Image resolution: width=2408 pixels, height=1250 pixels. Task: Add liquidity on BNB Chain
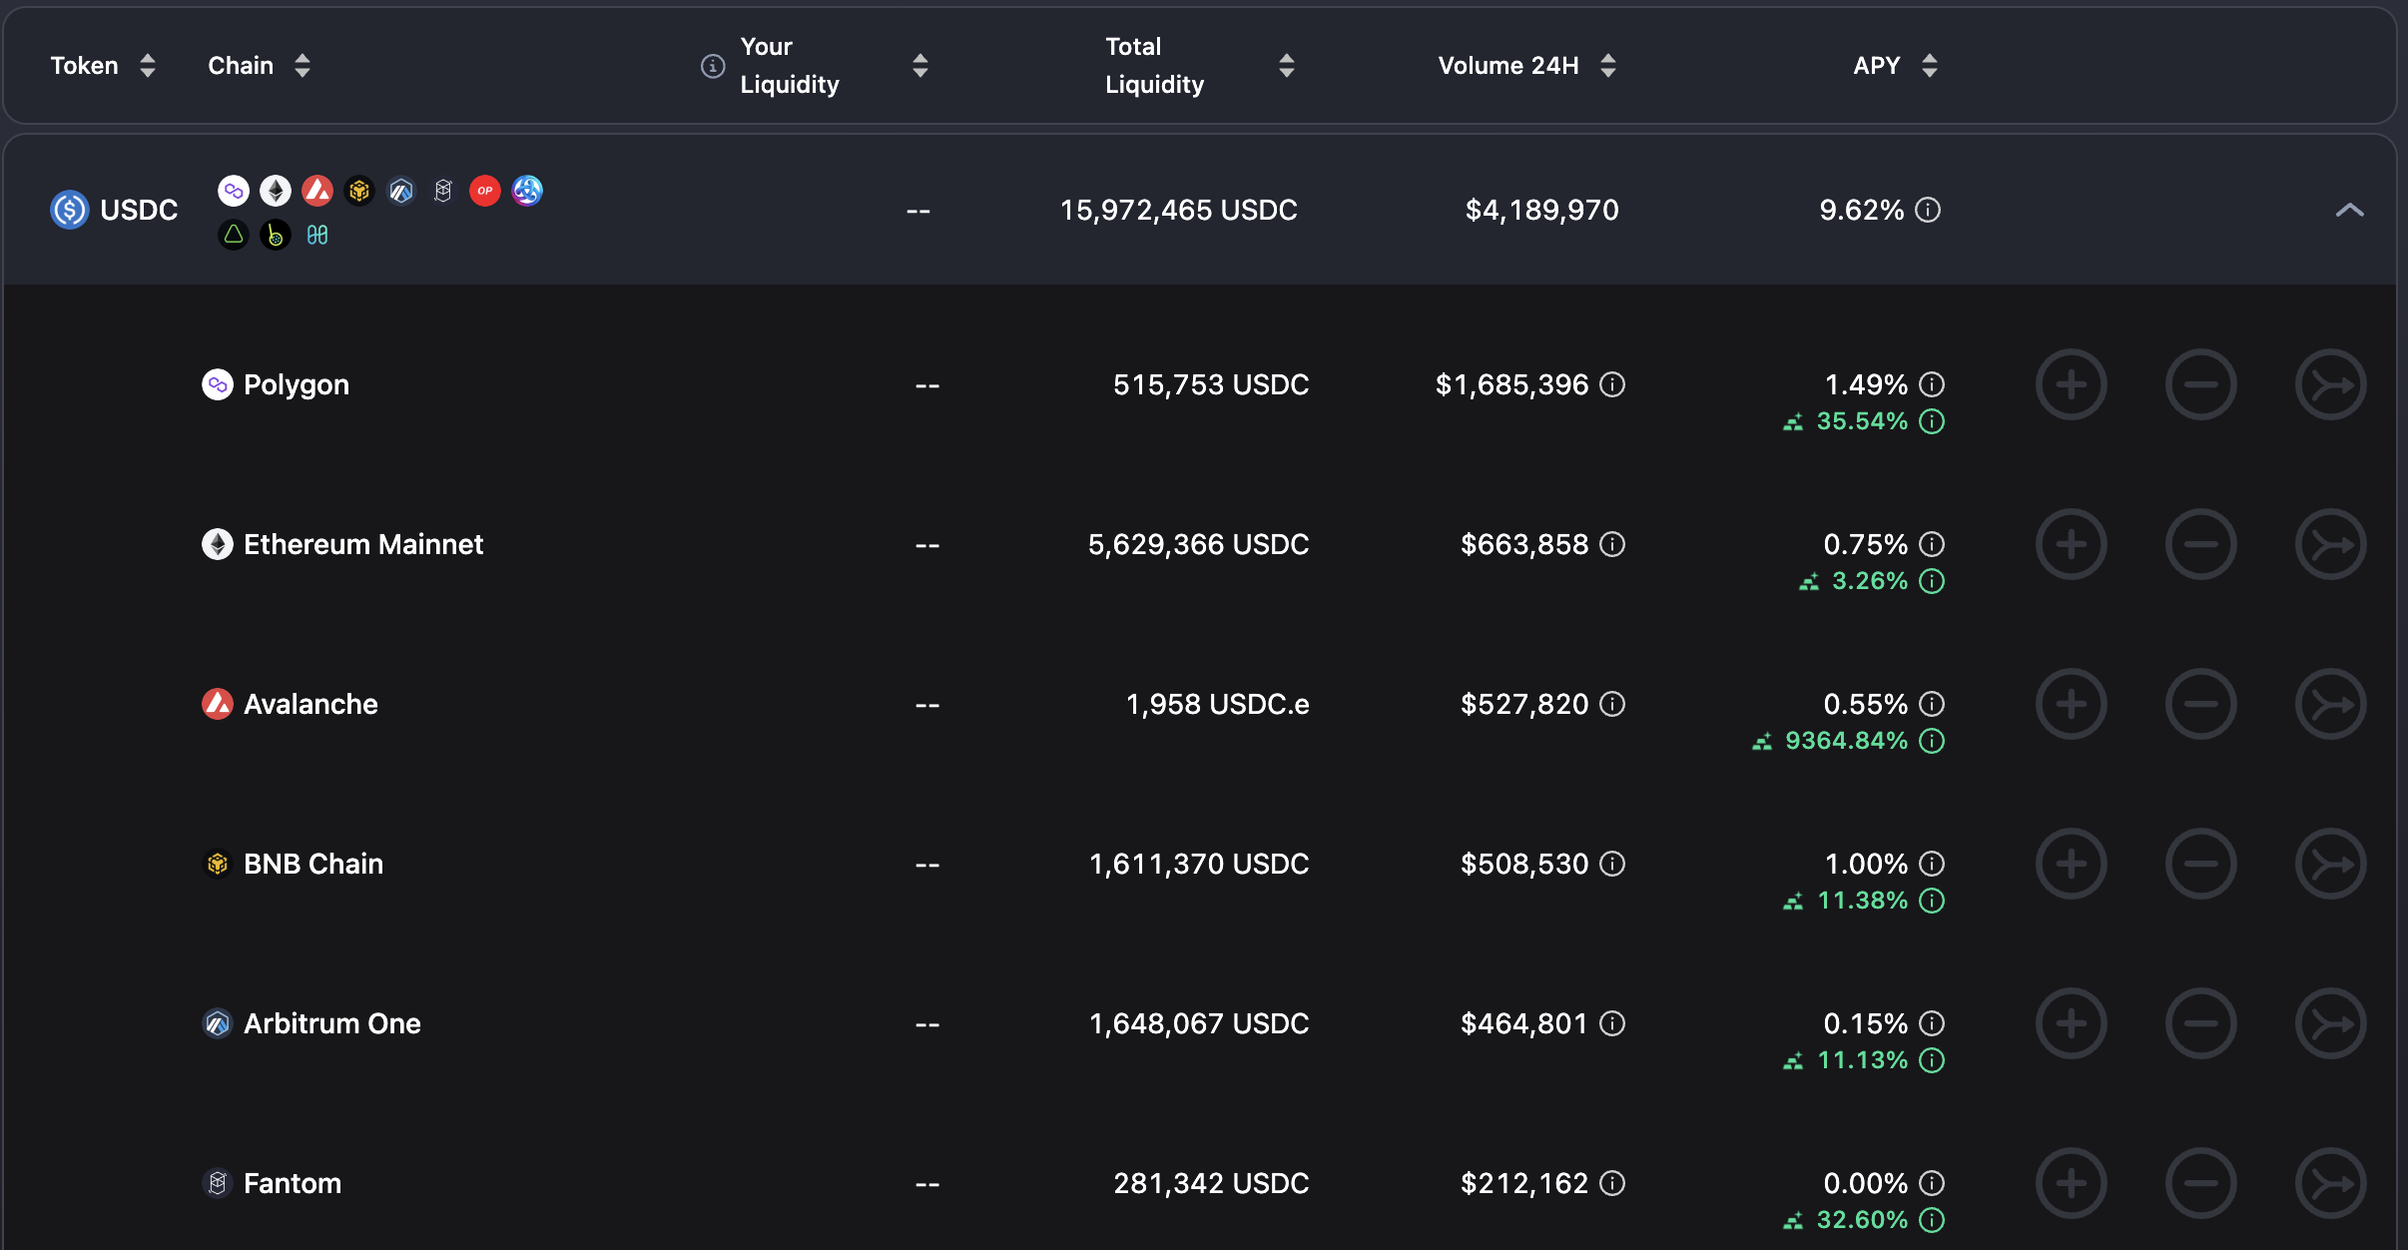[2071, 864]
